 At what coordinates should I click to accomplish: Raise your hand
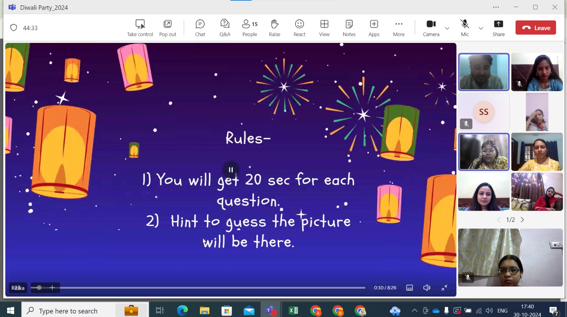(x=275, y=28)
